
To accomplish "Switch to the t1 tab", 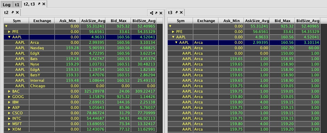I will (x=17, y=4).
